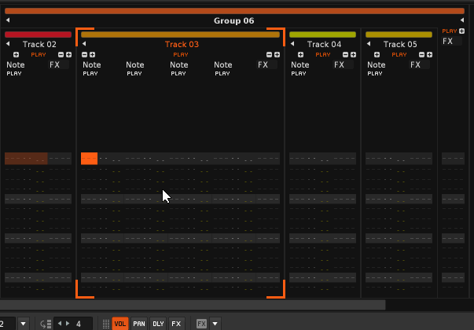Image resolution: width=474 pixels, height=330 pixels.
Task: Click the red color bar above Track 02
Action: 38,35
